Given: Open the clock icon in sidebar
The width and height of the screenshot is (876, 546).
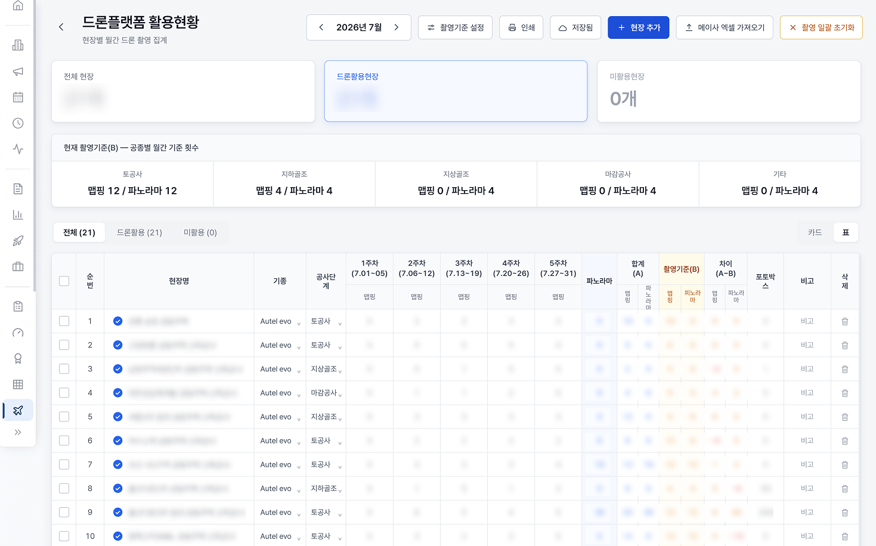Looking at the screenshot, I should point(18,123).
